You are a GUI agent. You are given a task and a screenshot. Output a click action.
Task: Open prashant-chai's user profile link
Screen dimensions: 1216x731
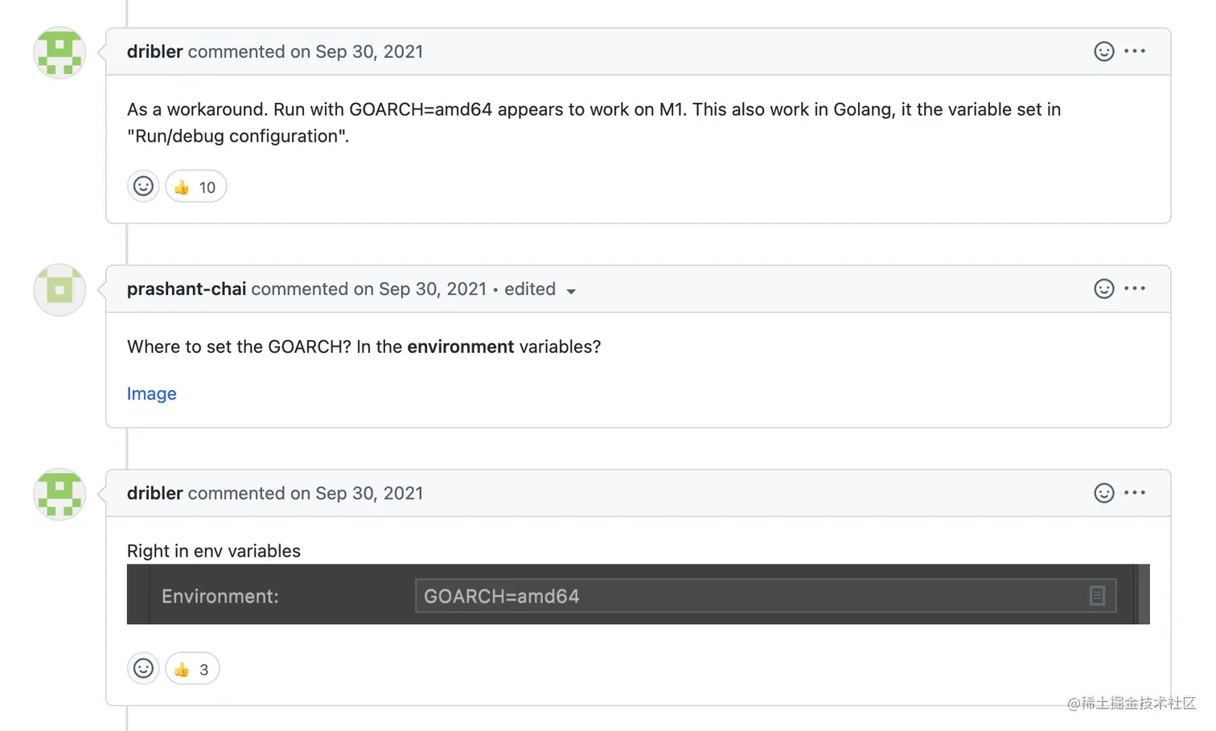tap(186, 289)
